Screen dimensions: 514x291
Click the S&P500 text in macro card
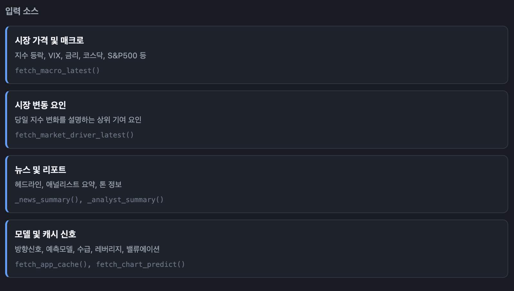pos(122,55)
